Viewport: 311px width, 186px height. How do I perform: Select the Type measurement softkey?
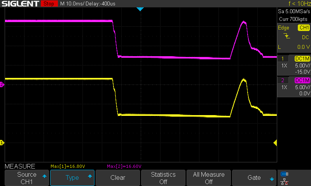pos(72,178)
